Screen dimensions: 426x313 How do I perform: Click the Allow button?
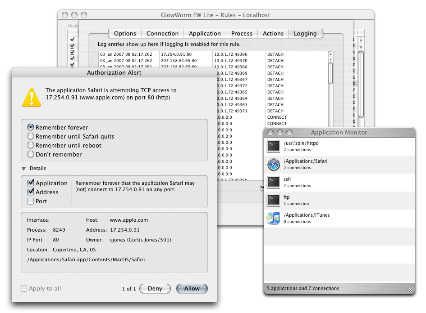click(x=192, y=289)
